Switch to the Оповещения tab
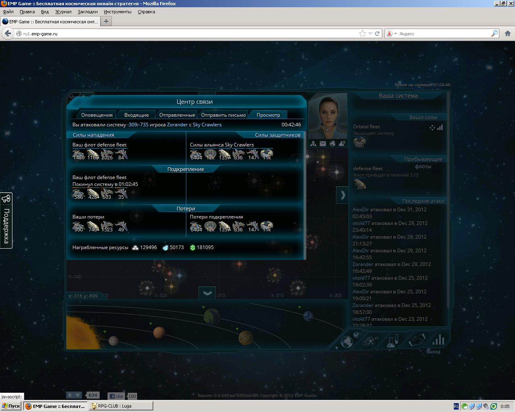 tap(97, 115)
